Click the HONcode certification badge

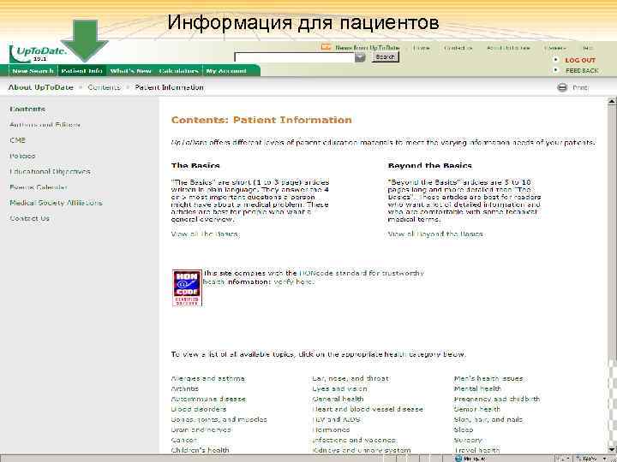coord(187,287)
